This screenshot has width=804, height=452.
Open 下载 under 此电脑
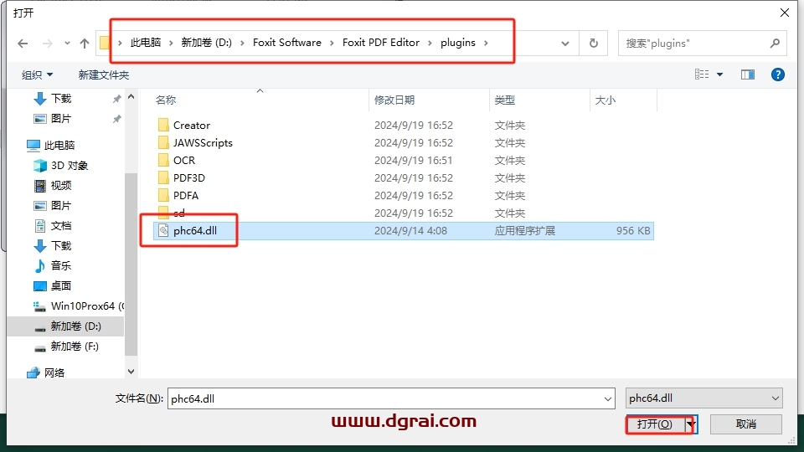61,245
